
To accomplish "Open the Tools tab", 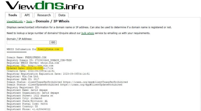I will [x=13, y=15].
